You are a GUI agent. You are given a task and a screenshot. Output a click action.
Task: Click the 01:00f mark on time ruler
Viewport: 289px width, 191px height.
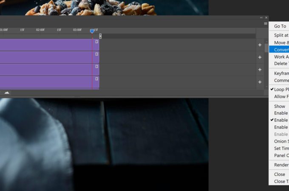pyautogui.click(x=4, y=30)
